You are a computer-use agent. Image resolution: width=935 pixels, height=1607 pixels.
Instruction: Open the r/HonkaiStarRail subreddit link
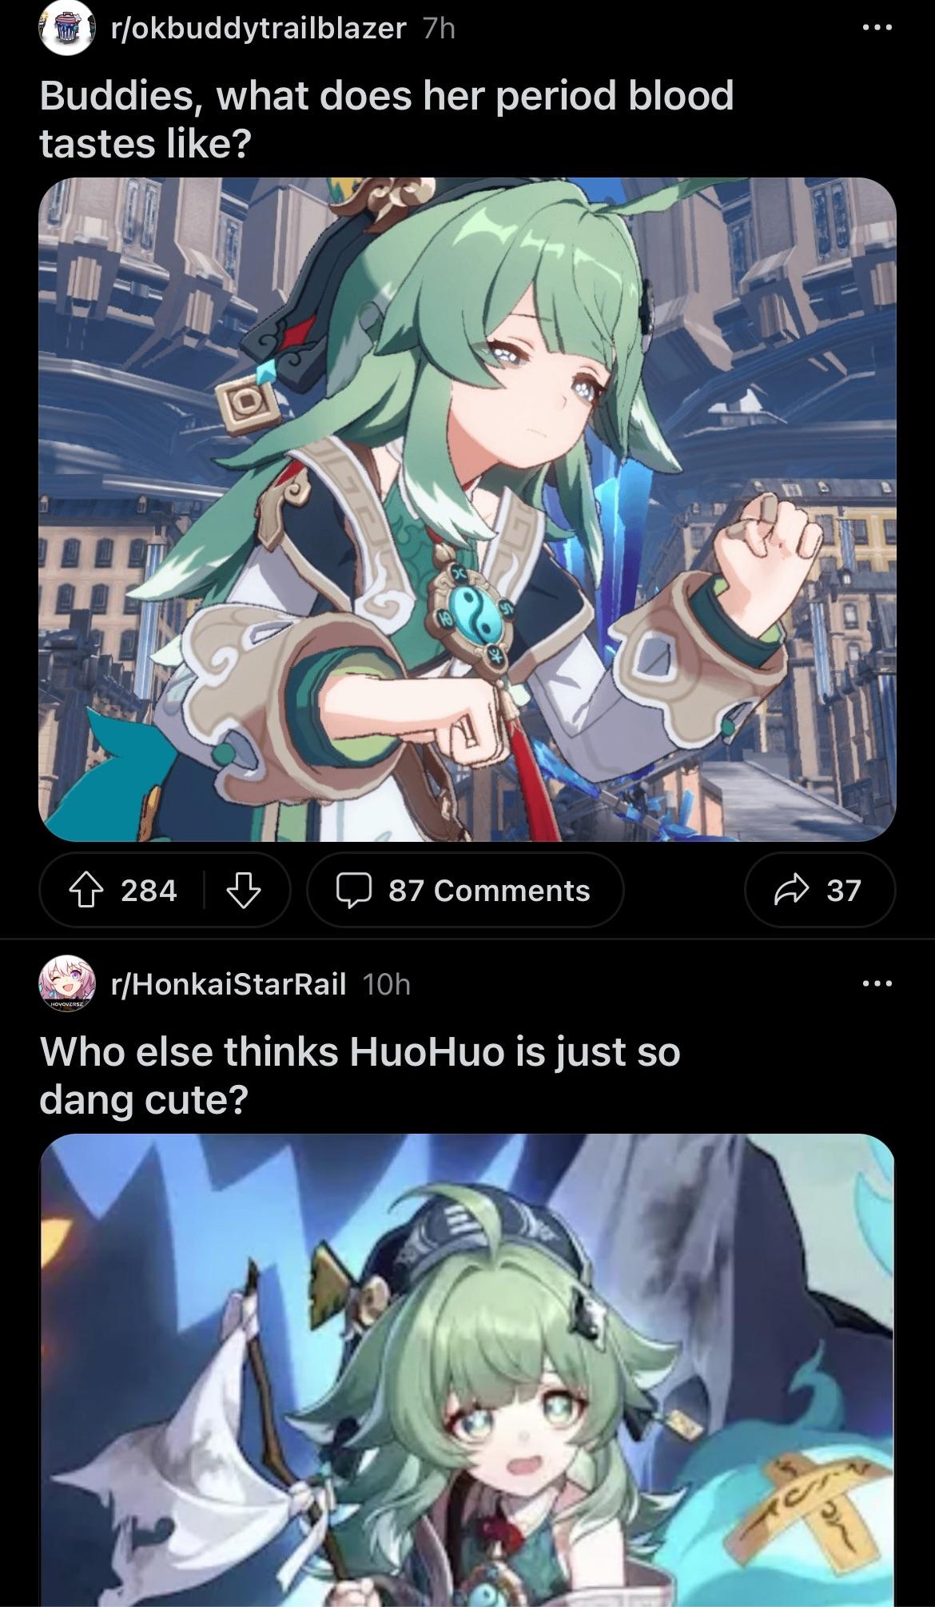(x=228, y=984)
